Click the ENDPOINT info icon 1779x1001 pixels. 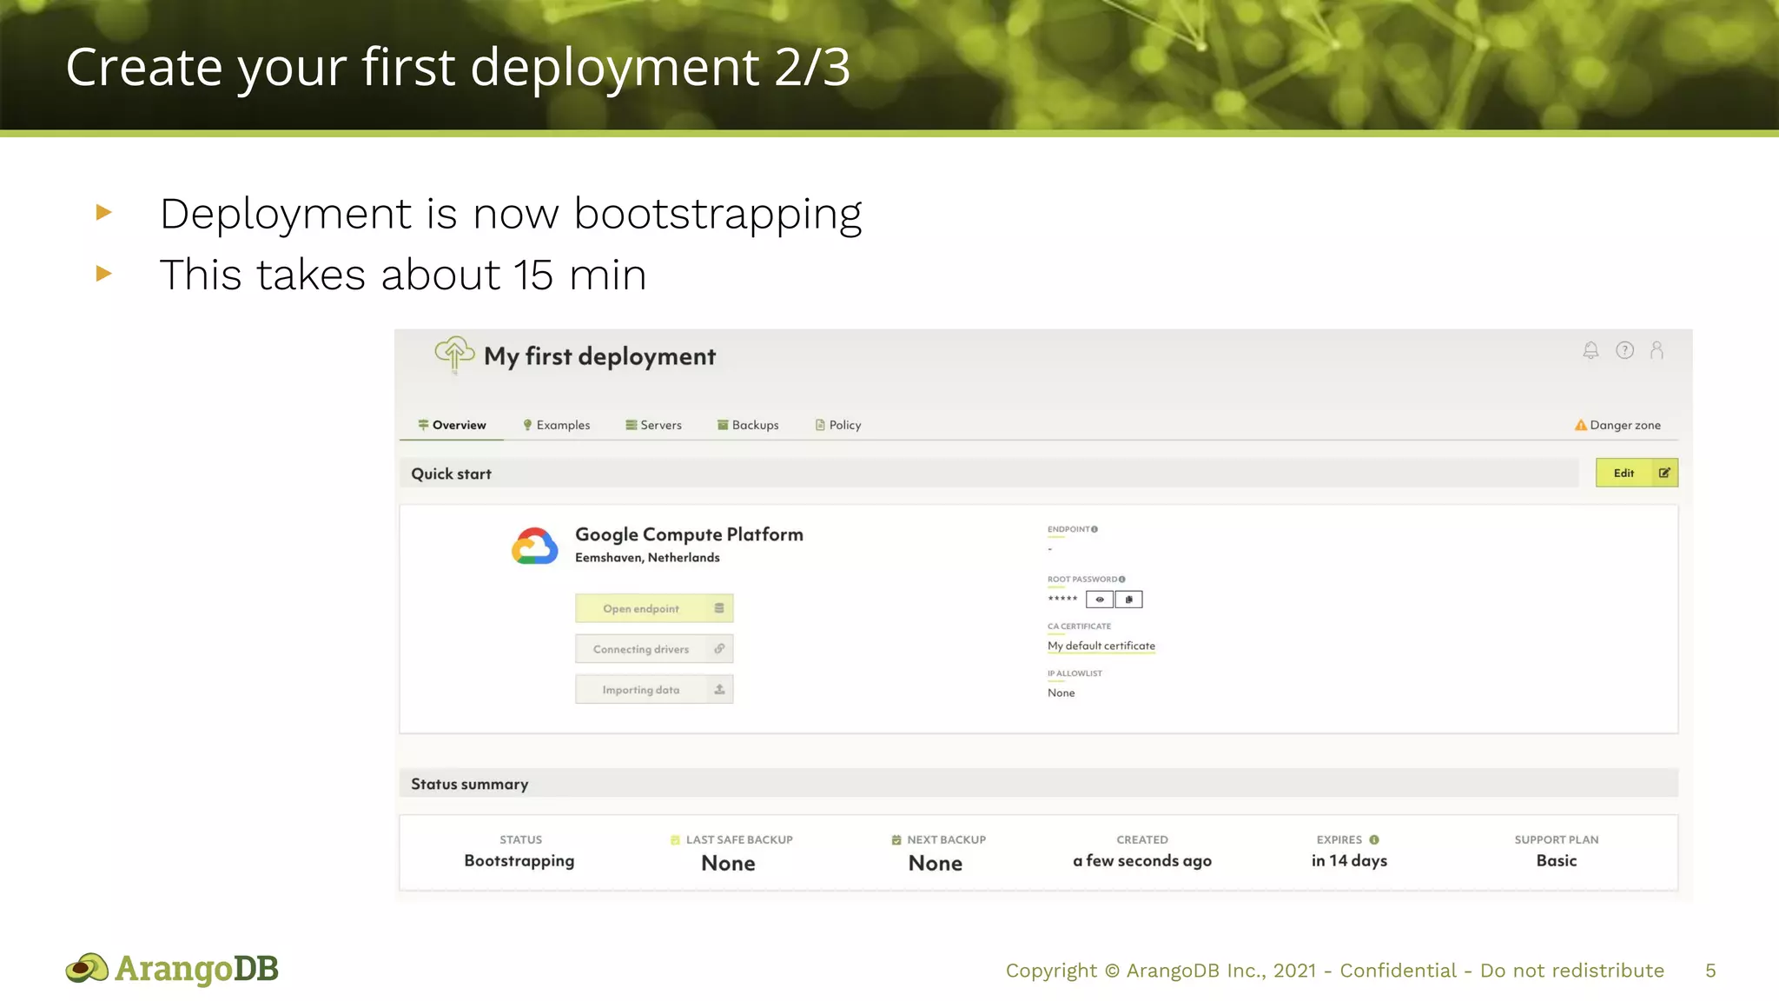click(x=1095, y=529)
